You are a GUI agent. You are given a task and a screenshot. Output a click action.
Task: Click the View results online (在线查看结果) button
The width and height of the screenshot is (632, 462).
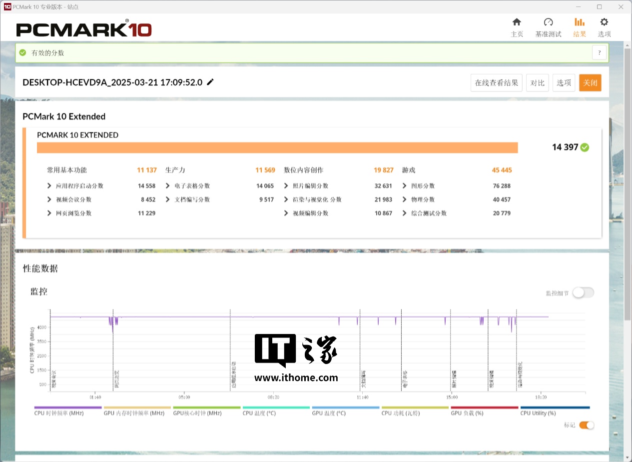tap(496, 83)
